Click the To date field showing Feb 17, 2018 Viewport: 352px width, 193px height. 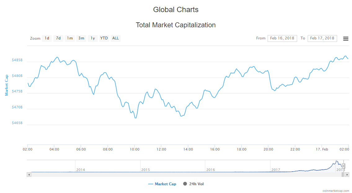322,38
